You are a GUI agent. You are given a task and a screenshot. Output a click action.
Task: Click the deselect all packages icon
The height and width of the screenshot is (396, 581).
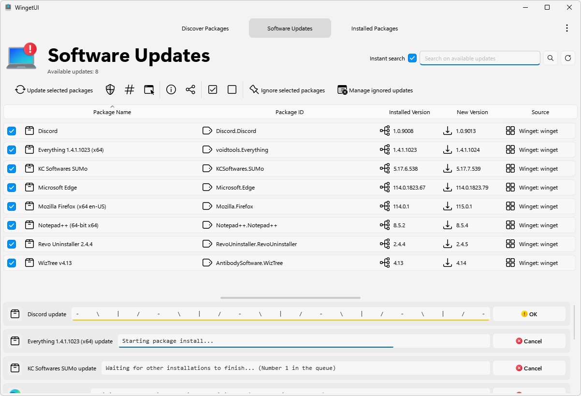pyautogui.click(x=232, y=90)
